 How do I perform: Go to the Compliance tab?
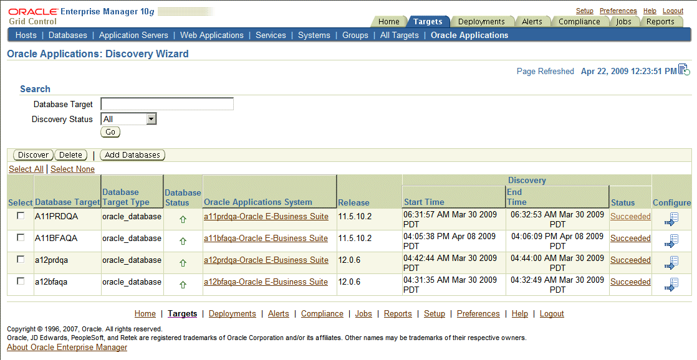pos(579,21)
